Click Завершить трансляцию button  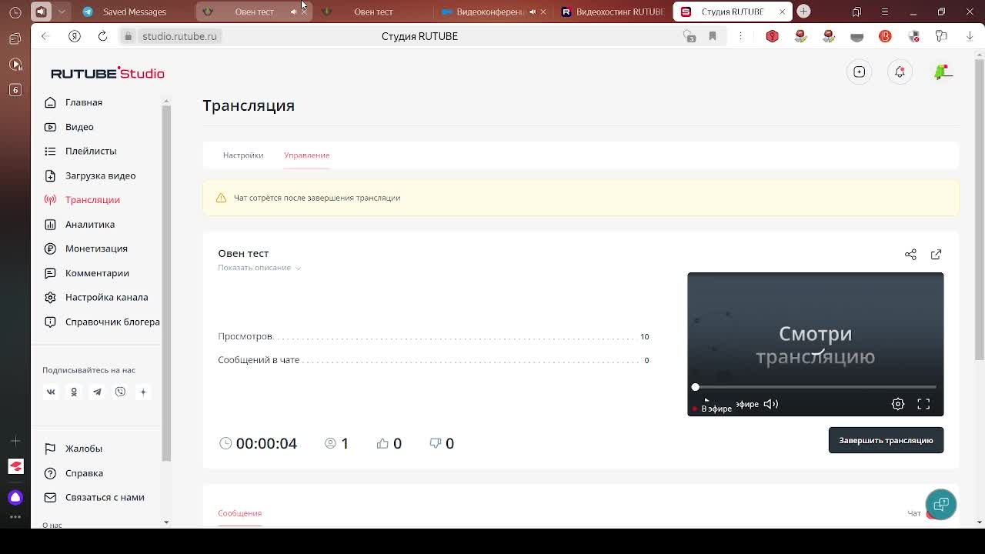886,440
